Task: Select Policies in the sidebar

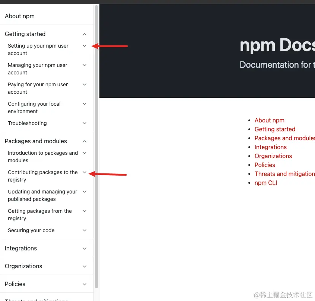Action: (15, 284)
